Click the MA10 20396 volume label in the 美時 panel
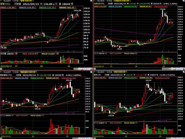This screenshot has width=185, height=139. tap(131, 123)
